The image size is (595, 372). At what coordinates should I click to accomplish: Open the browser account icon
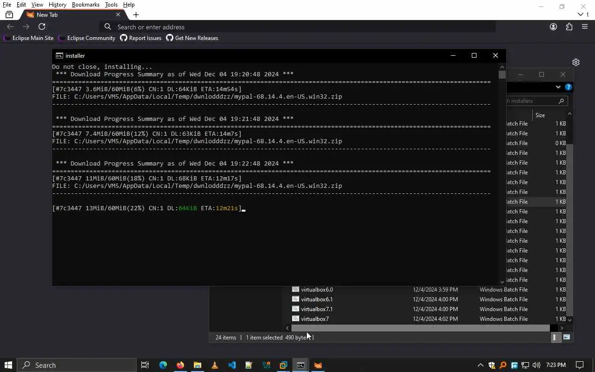point(553,27)
